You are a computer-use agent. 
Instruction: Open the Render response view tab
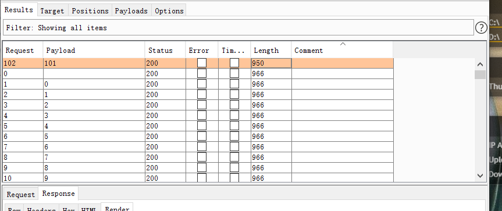click(117, 209)
